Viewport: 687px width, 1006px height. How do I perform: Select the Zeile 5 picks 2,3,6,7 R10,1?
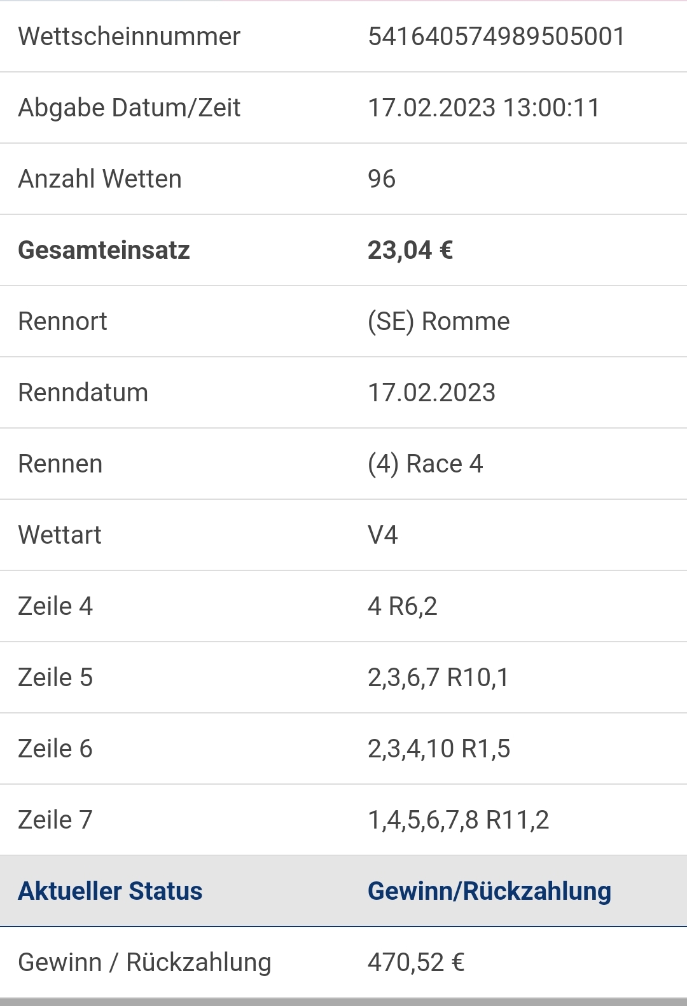[439, 677]
